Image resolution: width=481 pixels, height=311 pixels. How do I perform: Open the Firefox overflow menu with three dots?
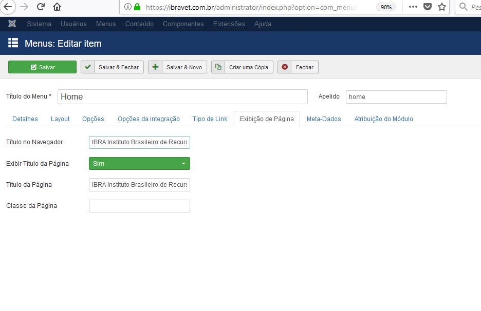[413, 8]
